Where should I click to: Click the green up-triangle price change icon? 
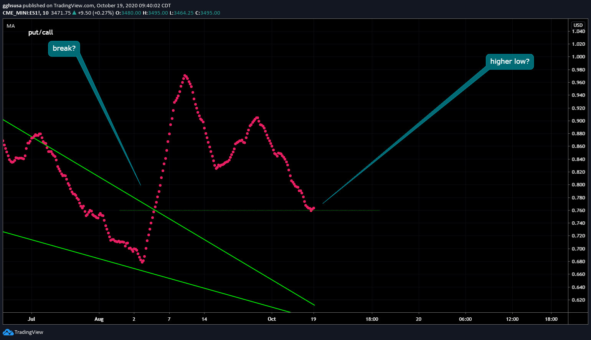pos(74,13)
